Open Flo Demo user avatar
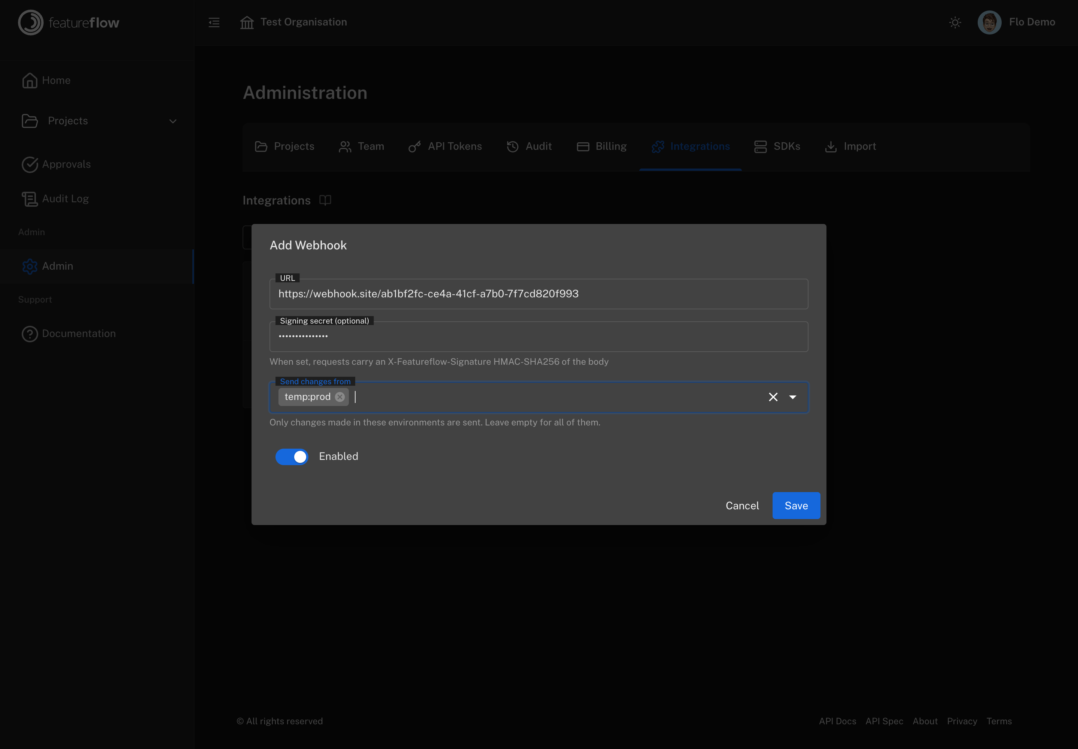The width and height of the screenshot is (1078, 749). tap(989, 22)
